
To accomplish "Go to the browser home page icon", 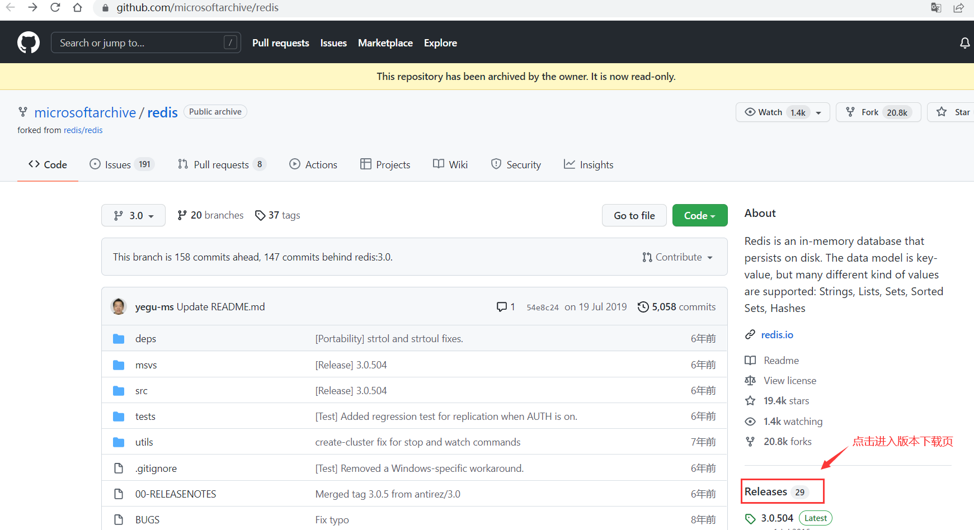I will [x=77, y=7].
